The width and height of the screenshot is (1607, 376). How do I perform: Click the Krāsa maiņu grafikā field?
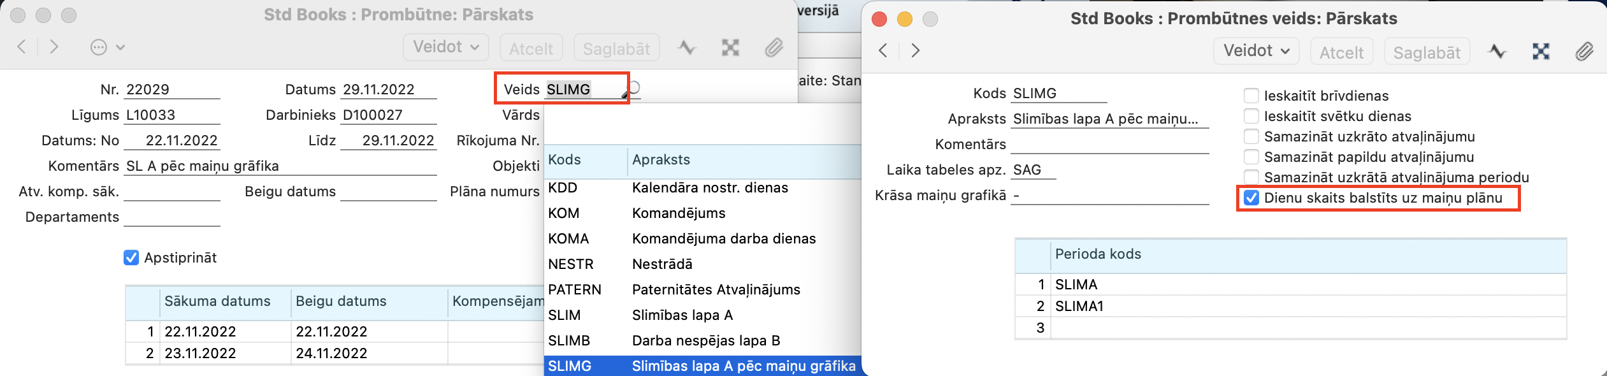click(1109, 196)
